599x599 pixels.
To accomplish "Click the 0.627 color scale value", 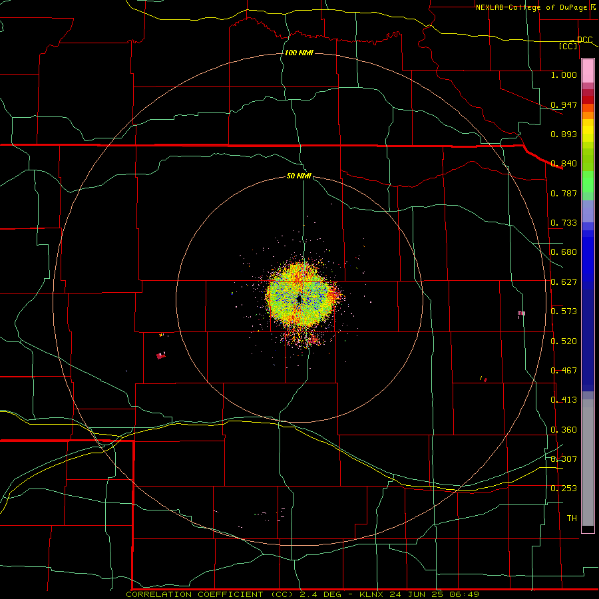I will pyautogui.click(x=564, y=282).
